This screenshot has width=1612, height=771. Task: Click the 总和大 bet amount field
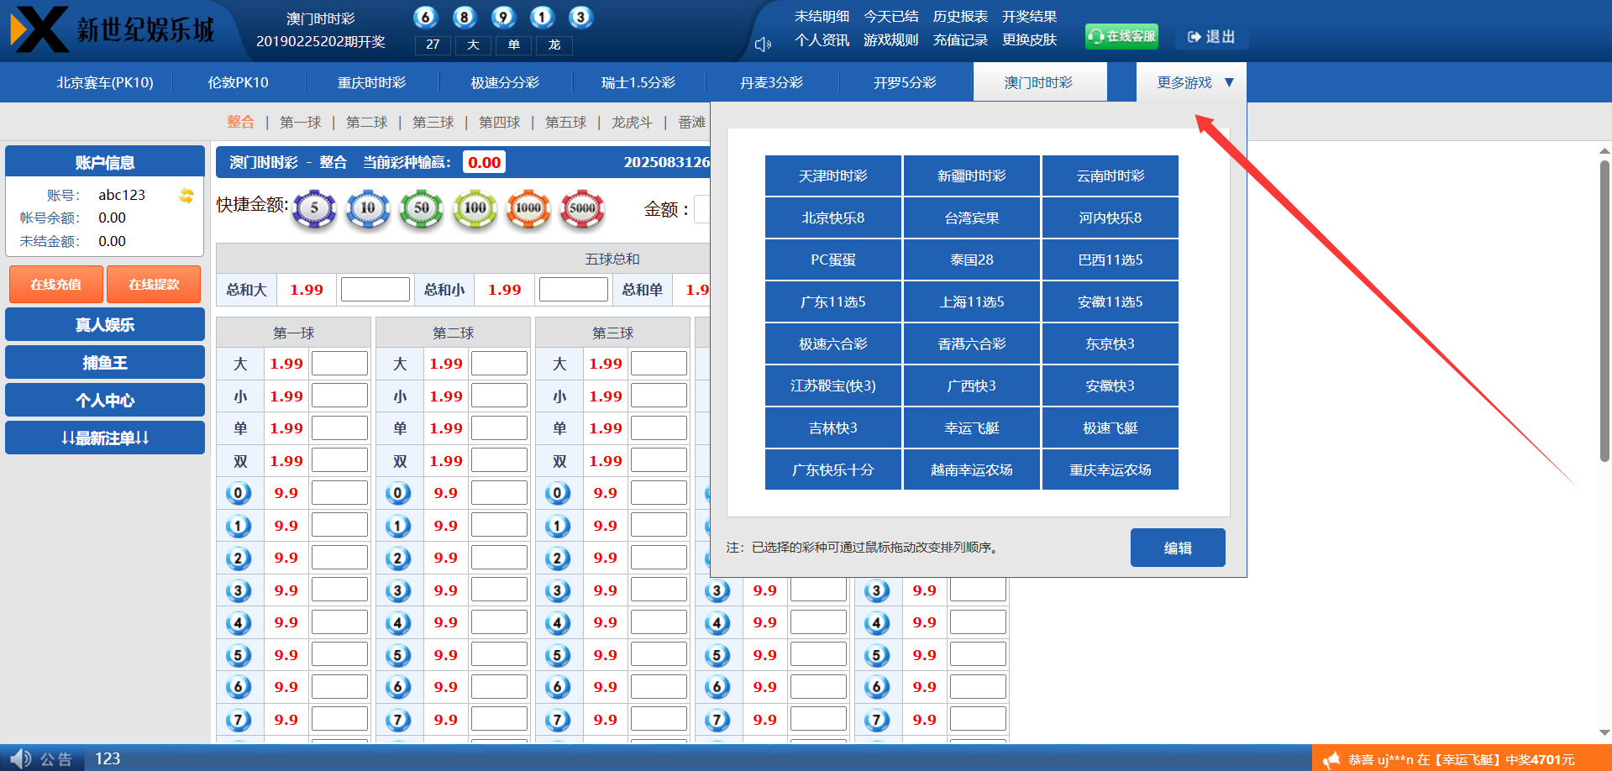coord(375,290)
